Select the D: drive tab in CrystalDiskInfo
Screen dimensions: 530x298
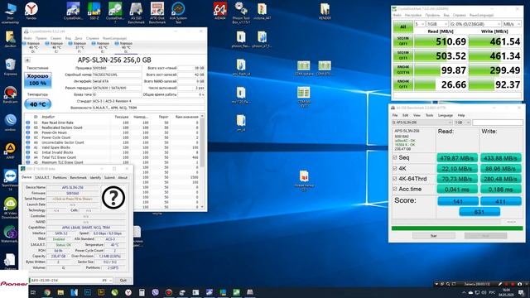point(33,48)
